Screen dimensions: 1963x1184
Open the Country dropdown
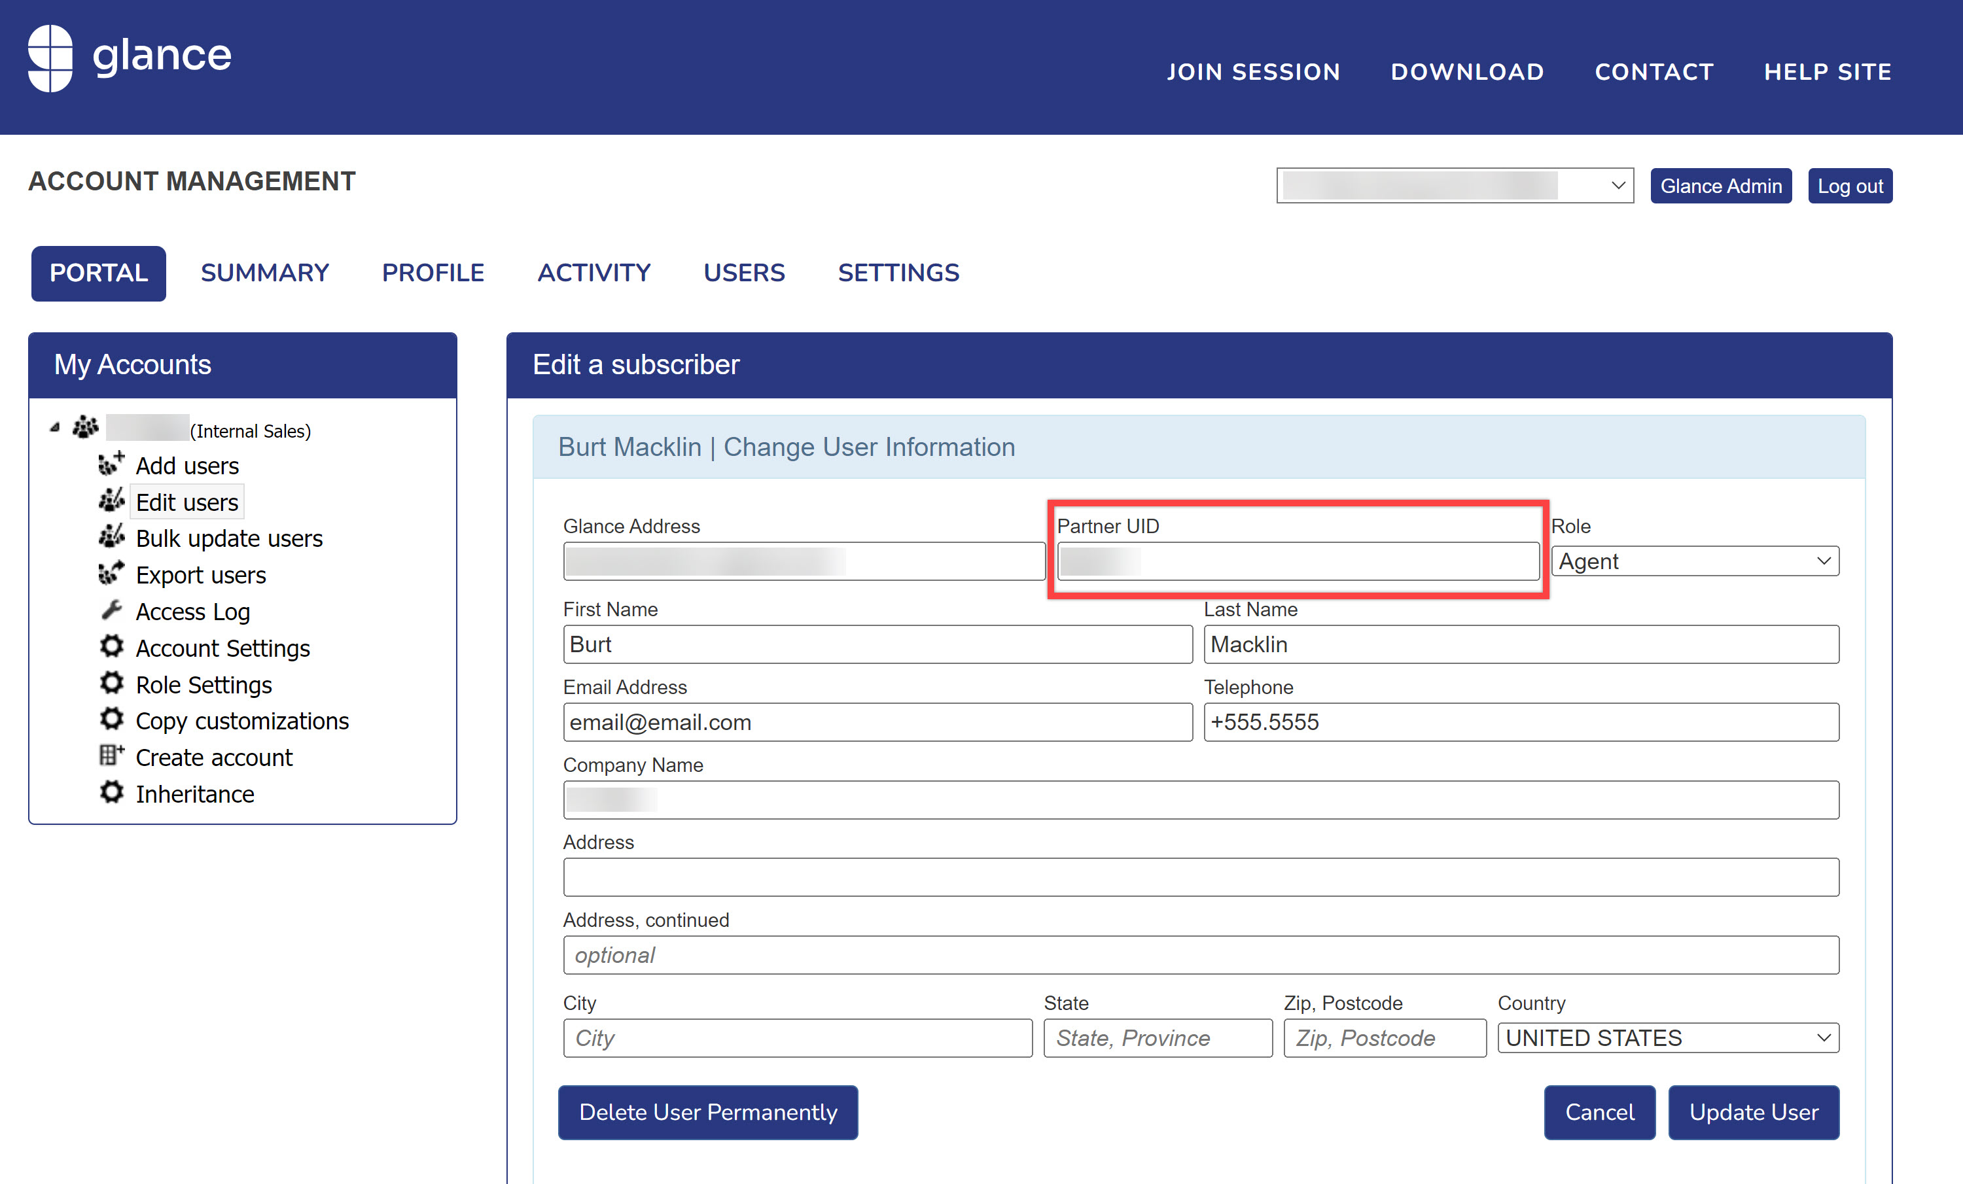(1667, 1037)
